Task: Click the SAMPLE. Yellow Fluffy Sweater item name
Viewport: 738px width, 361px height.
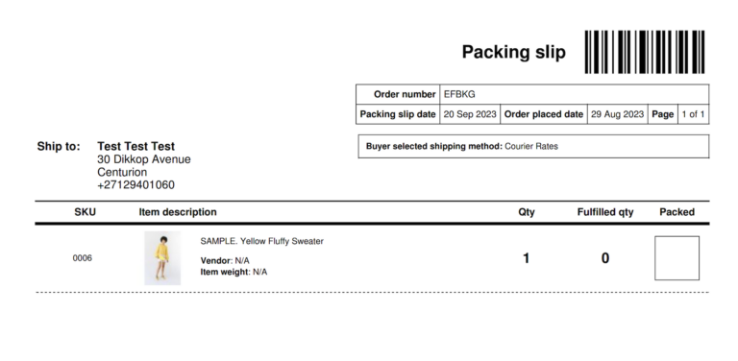Action: tap(261, 241)
